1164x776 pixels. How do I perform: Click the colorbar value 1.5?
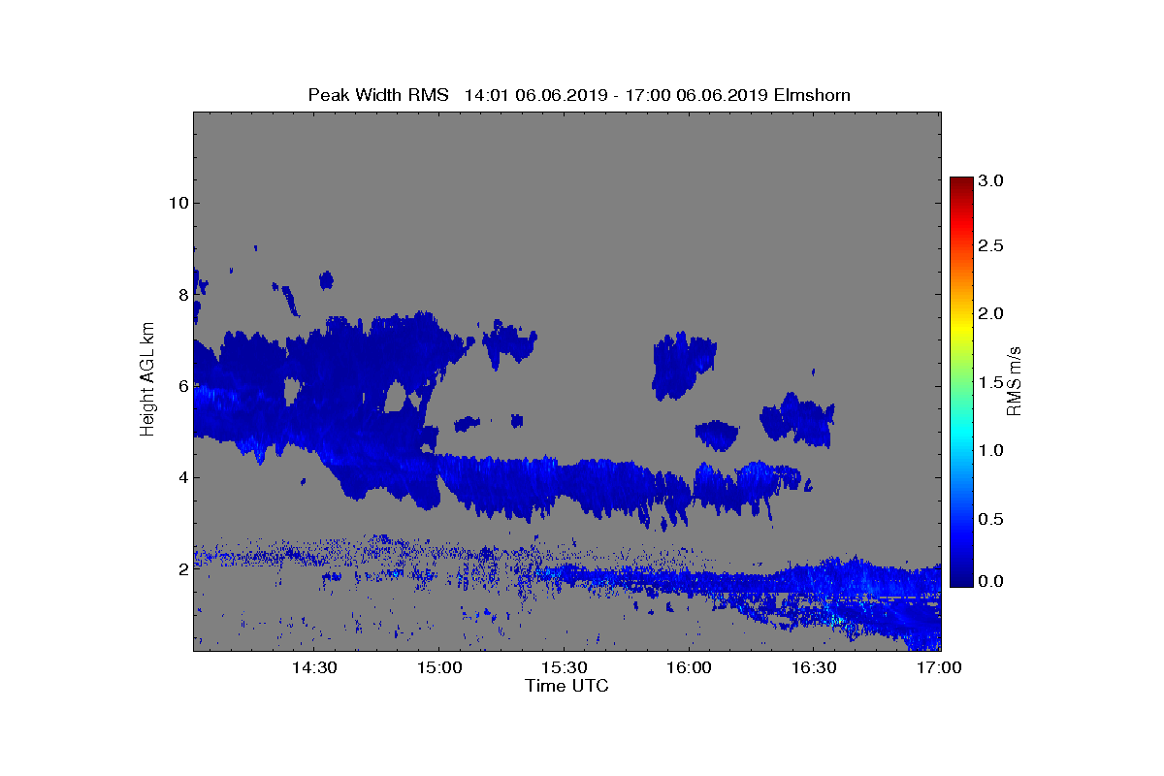[991, 382]
